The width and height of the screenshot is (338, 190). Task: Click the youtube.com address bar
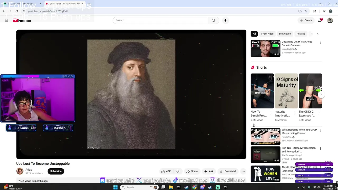pos(158,11)
